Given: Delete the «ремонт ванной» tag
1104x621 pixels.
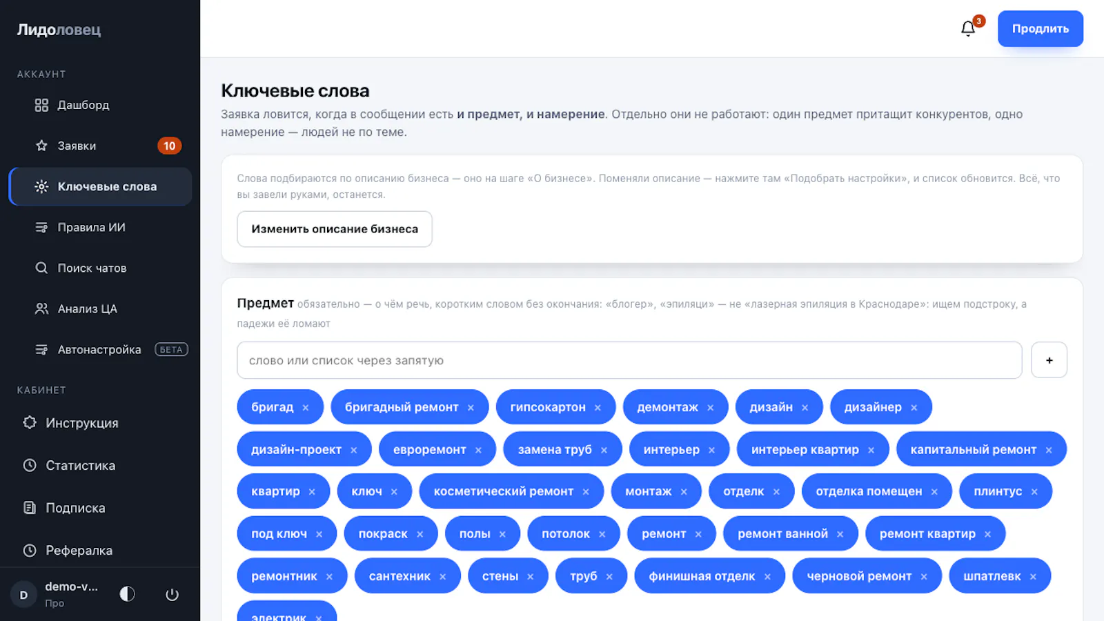Looking at the screenshot, I should (840, 534).
